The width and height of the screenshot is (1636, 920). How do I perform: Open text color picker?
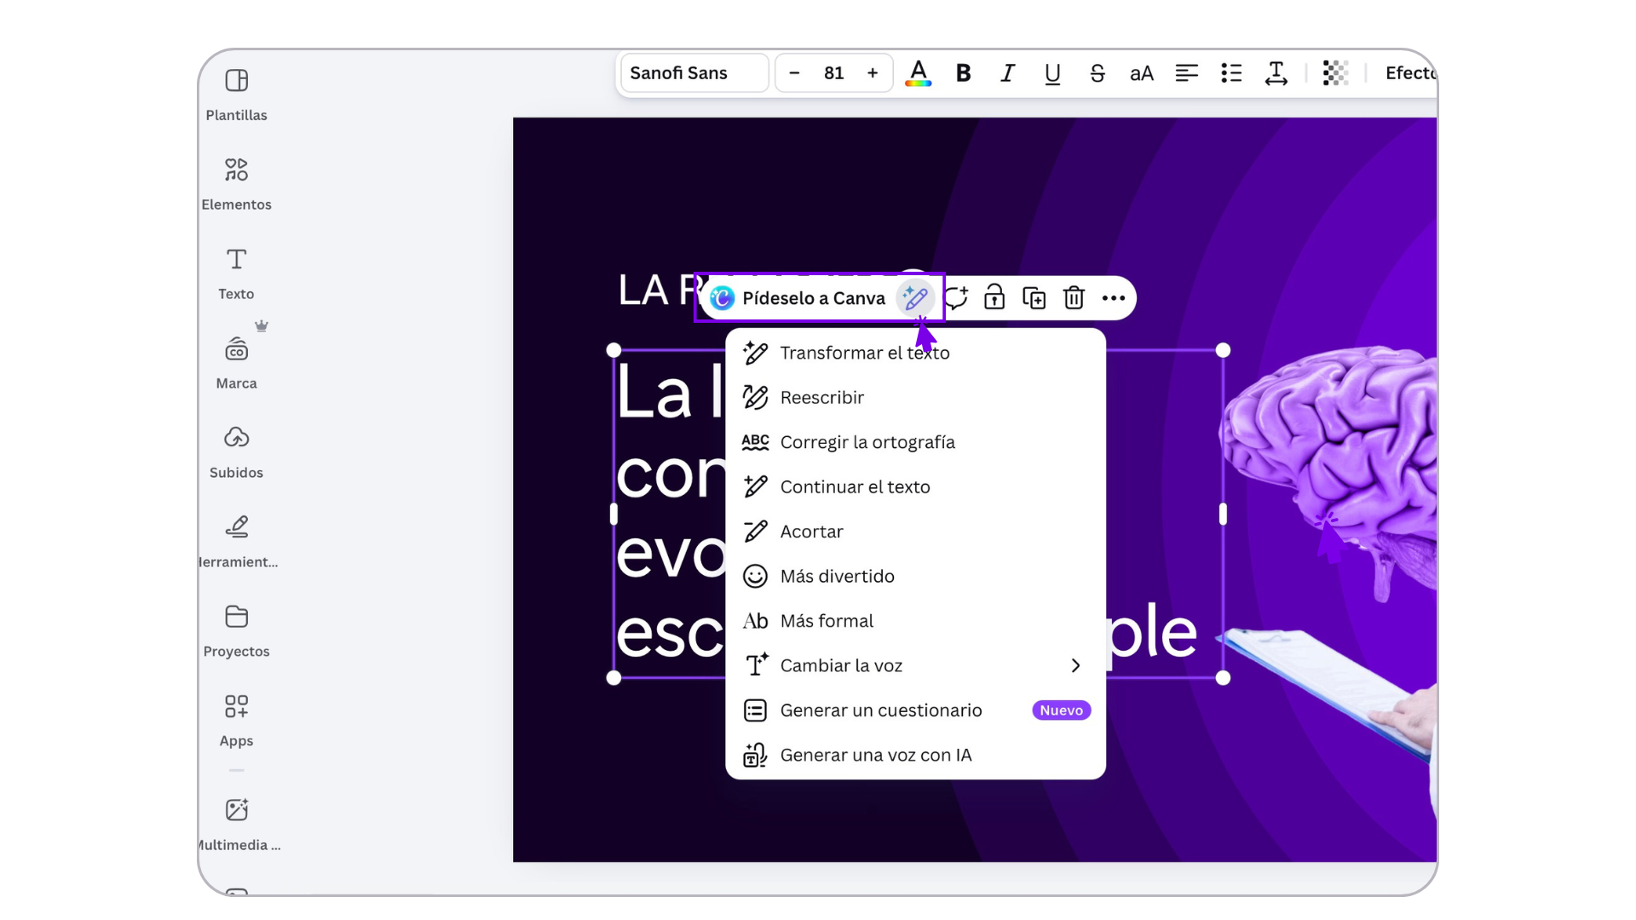coord(918,73)
